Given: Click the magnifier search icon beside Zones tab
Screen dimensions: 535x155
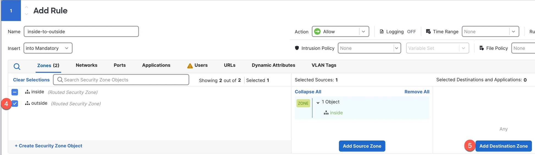Looking at the screenshot, I should point(17,66).
